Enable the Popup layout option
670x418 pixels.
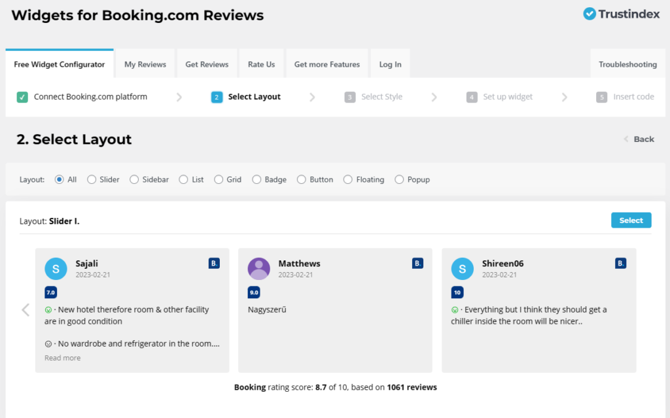point(398,179)
